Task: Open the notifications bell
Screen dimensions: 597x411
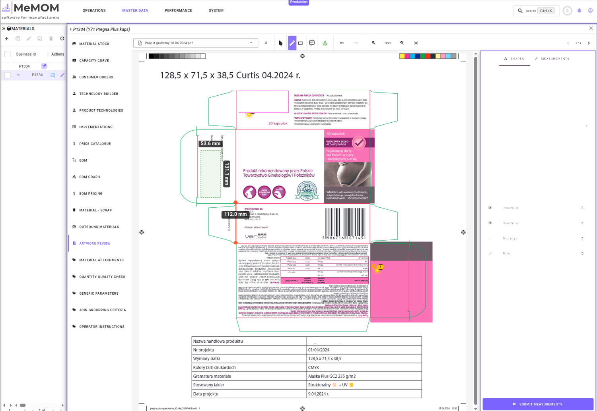Action: (x=579, y=11)
